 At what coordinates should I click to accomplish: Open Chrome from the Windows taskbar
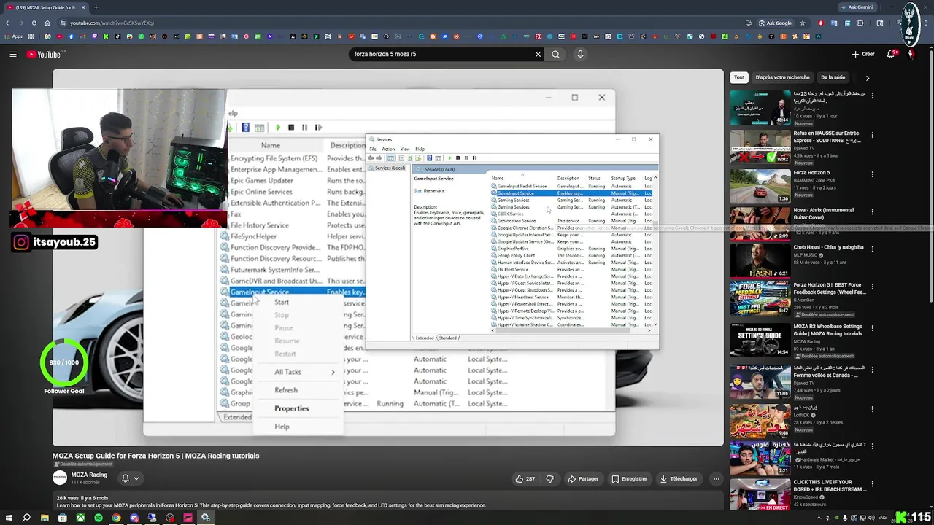pyautogui.click(x=116, y=518)
